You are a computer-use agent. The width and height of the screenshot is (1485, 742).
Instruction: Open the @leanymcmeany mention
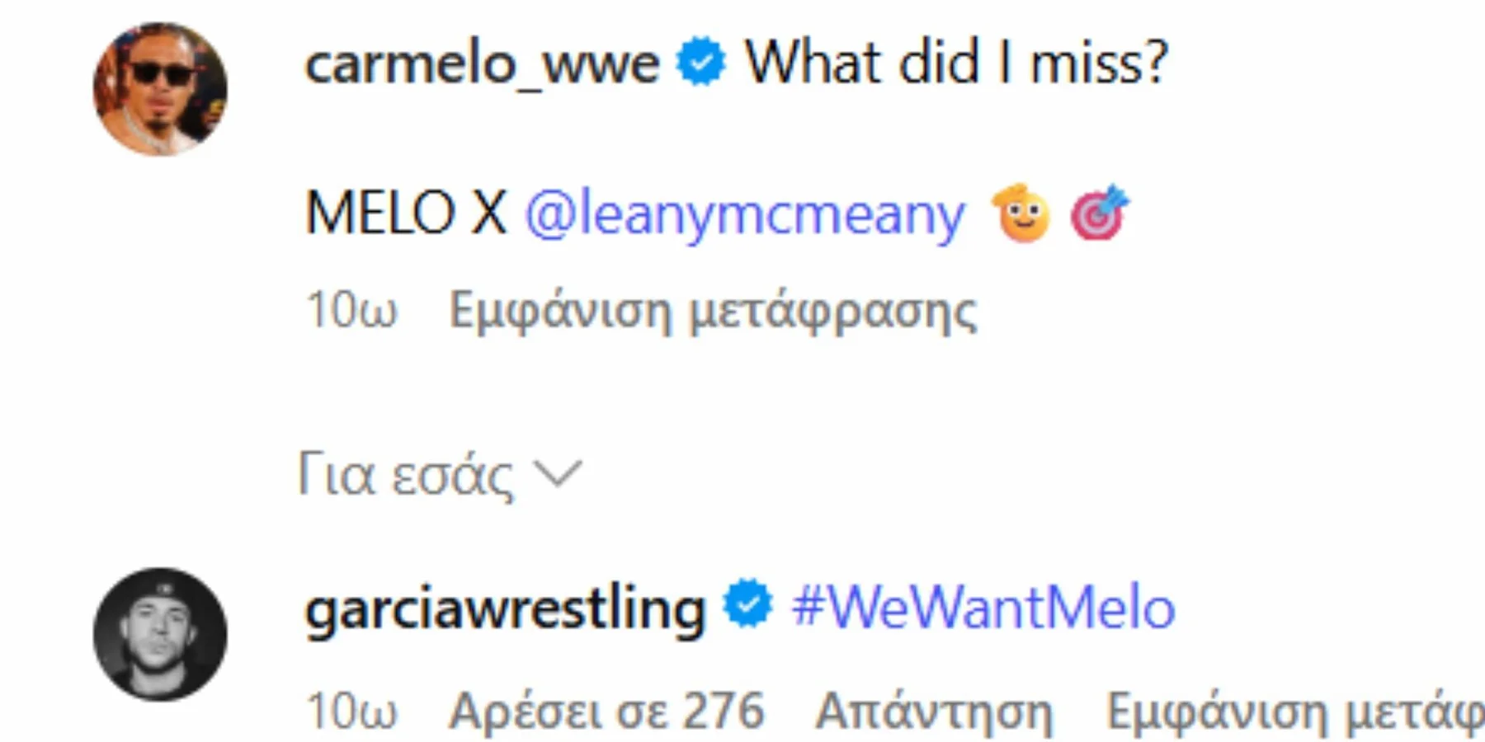coord(744,214)
